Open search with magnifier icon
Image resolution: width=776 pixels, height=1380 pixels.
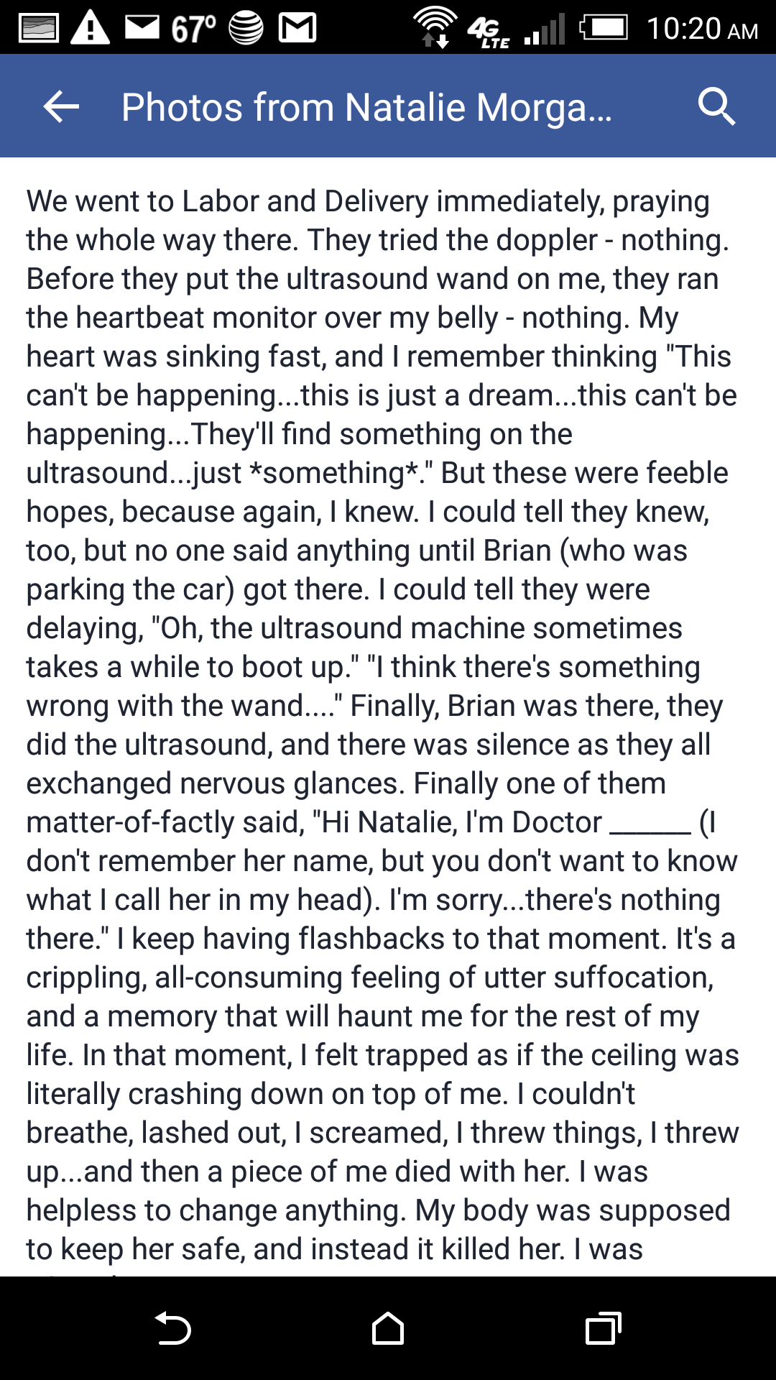[x=716, y=107]
